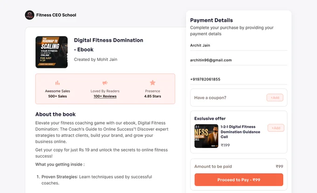Viewport: 317px width, 193px height.
Task: Click Created by Mohit Jain text
Action: pyautogui.click(x=96, y=60)
